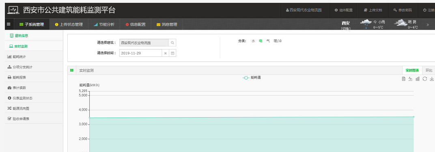Open 表计读数 in sidebar
This screenshot has height=152, width=435.
click(x=34, y=88)
